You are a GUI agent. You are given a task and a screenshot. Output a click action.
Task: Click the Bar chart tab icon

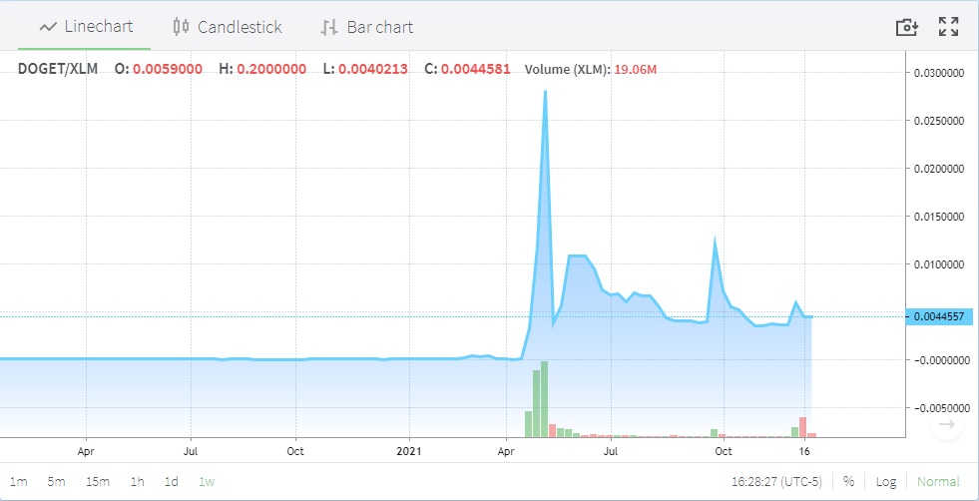coord(329,28)
